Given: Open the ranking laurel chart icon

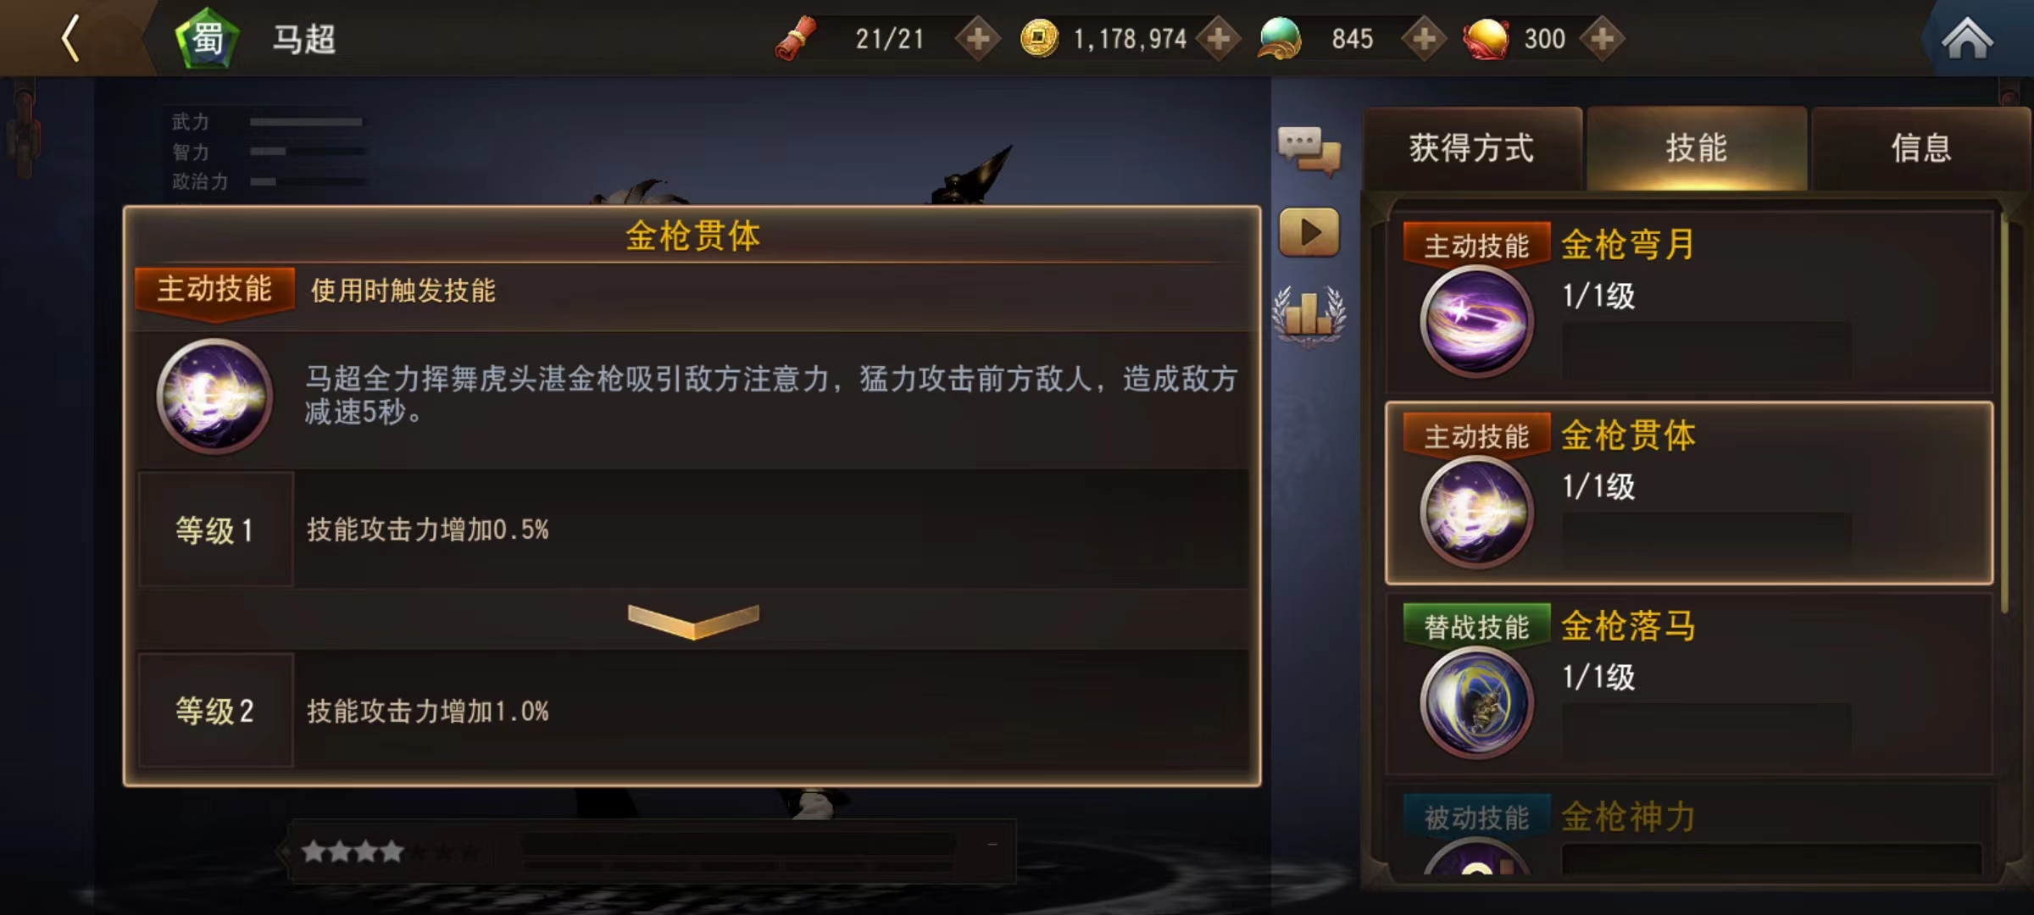Looking at the screenshot, I should point(1309,315).
